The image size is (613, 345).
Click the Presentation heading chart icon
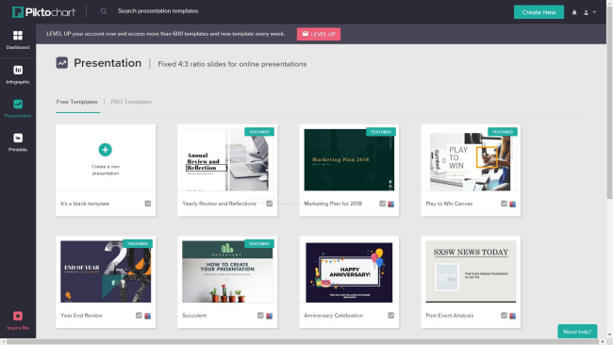click(x=61, y=63)
